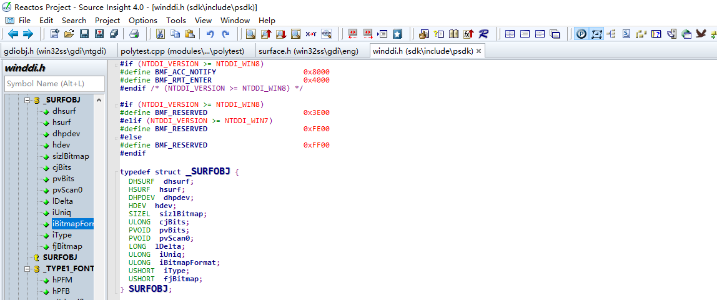The height and width of the screenshot is (300, 717).
Task: Save the current file from toolbar
Action: [x=84, y=34]
